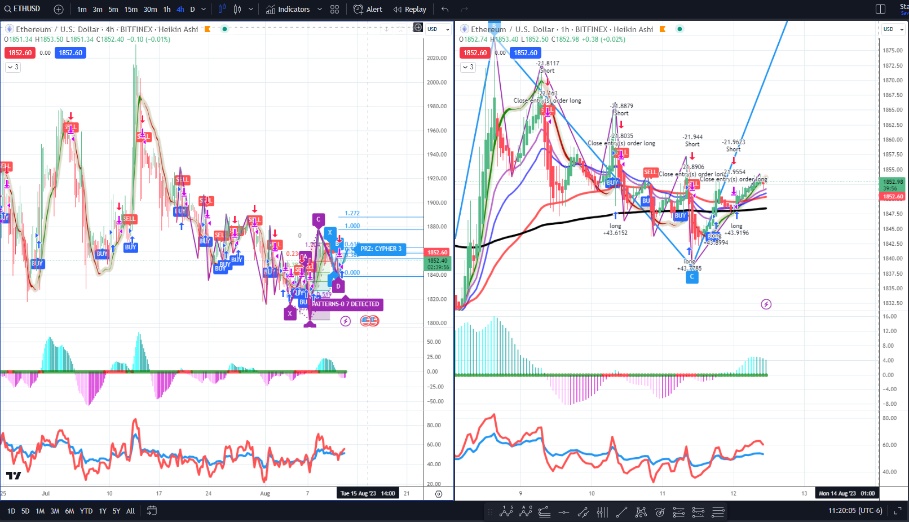909x522 pixels.
Task: Select the bar's style icon
Action: click(x=222, y=9)
